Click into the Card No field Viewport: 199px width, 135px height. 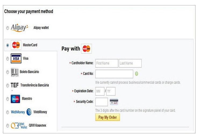[x=114, y=74]
